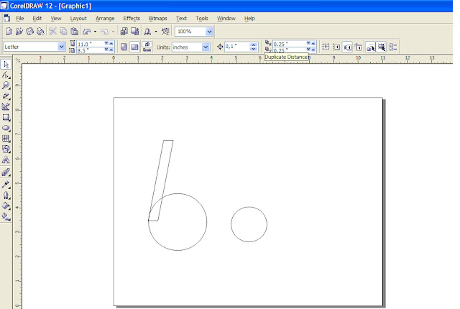
Task: Toggle Draw Complex Objects When Moving
Action: click(371, 47)
